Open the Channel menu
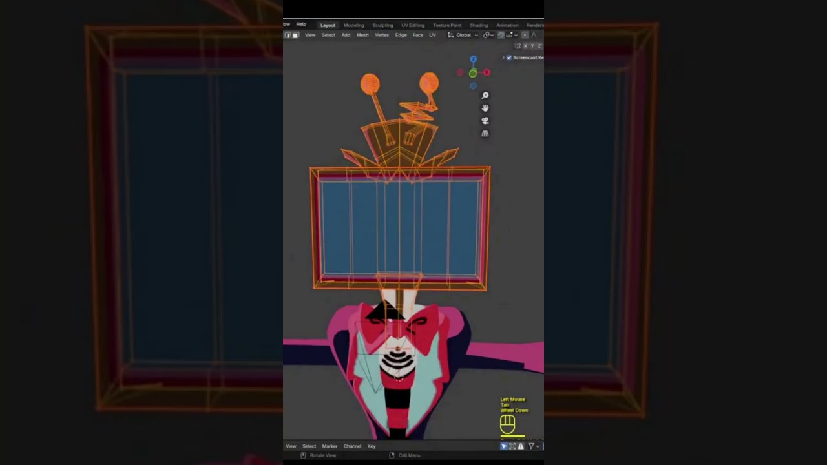The width and height of the screenshot is (827, 465). tap(352, 446)
